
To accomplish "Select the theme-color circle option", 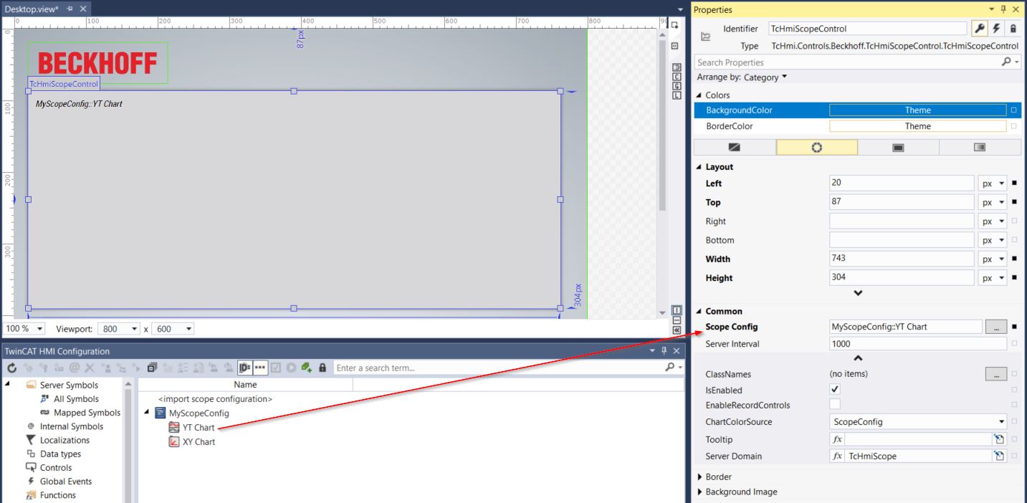I will point(817,147).
